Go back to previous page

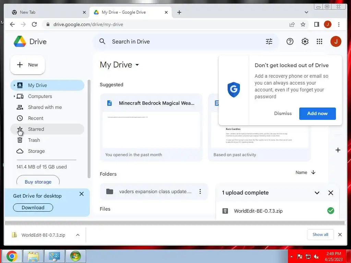(x=12, y=24)
